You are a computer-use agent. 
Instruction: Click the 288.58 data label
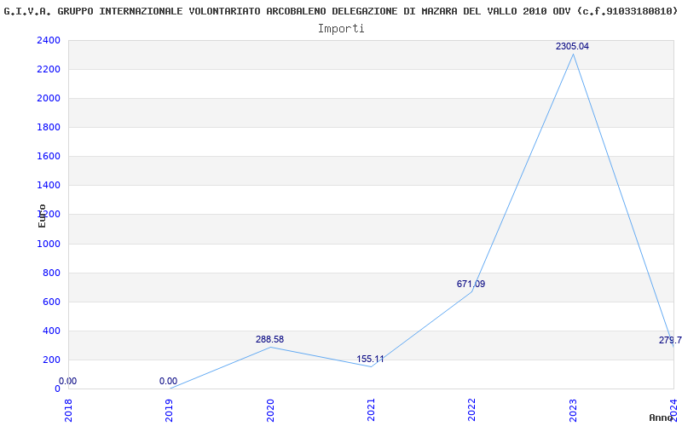pyautogui.click(x=269, y=339)
